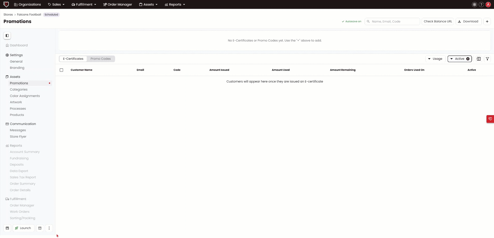Image resolution: width=494 pixels, height=238 pixels.
Task: Open Order Manager in the top menu
Action: [x=118, y=4]
